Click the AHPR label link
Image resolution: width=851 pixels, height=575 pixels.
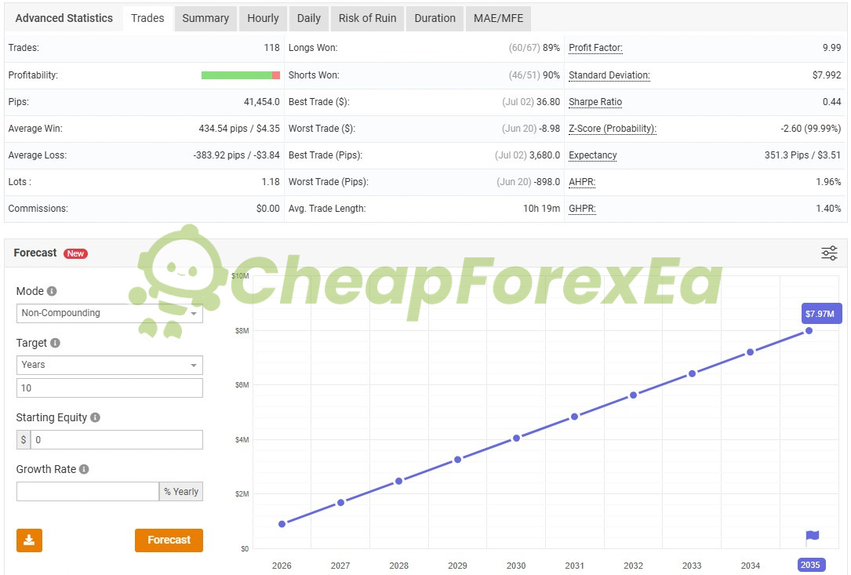click(x=582, y=182)
